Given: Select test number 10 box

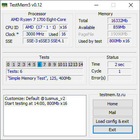Looking at the screenshot, I should point(60,64).
